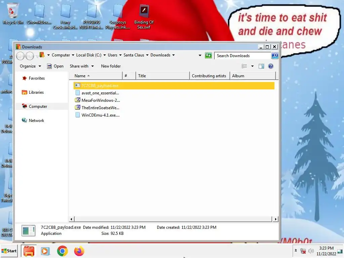
Task: Click the Search Downloads input field
Action: pos(243,56)
